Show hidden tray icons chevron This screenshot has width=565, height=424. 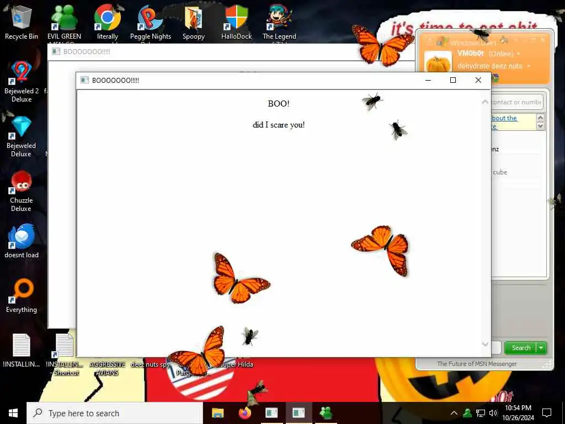pos(454,413)
